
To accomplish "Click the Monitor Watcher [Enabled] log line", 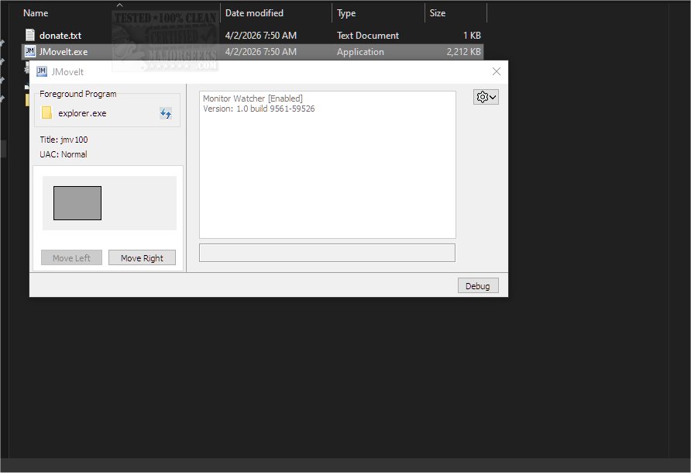I will pos(253,98).
